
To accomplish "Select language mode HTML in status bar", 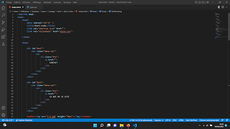I will click(181, 120).
